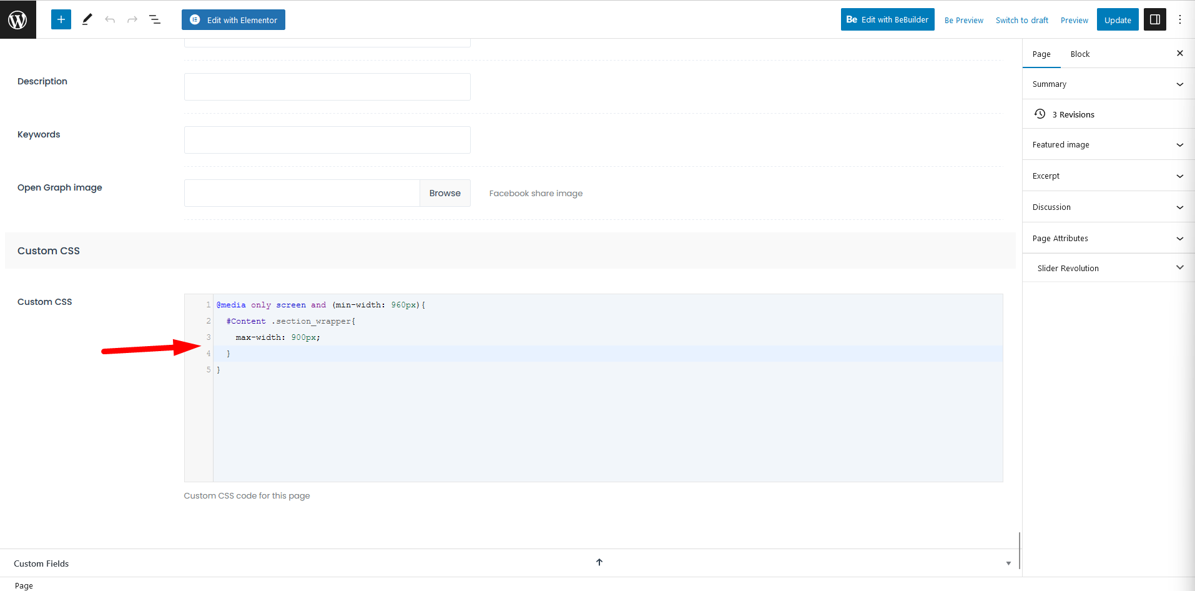Viewport: 1195px width, 591px height.
Task: Open the document overview list view
Action: (155, 19)
